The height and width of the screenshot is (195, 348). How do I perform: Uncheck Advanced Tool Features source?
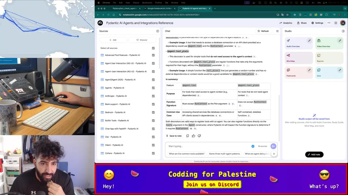pos(153,55)
